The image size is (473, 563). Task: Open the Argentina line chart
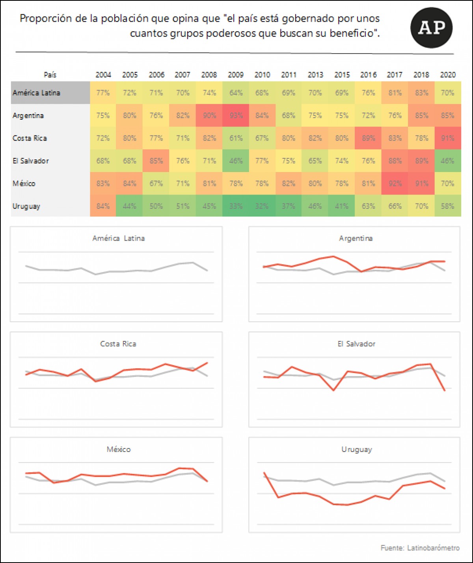tap(354, 274)
